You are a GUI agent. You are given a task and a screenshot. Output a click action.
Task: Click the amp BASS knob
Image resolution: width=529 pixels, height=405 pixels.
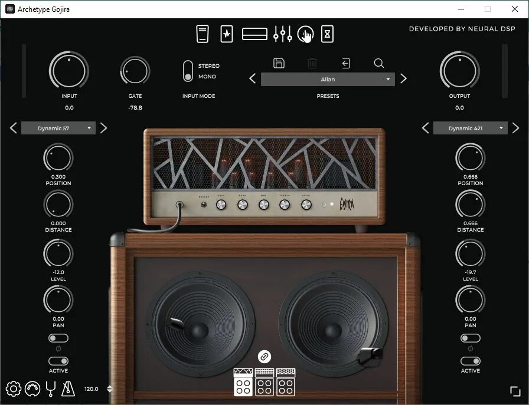click(243, 205)
